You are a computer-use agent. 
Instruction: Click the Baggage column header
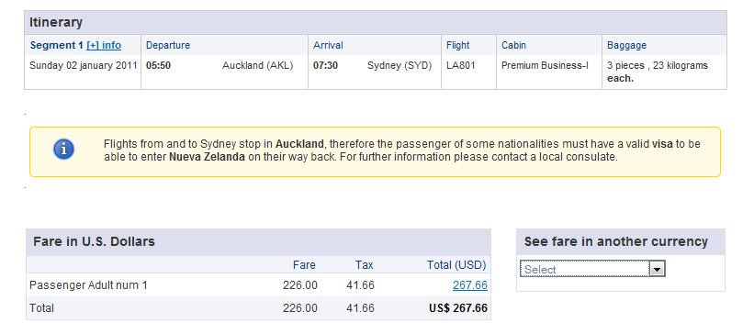click(x=626, y=45)
